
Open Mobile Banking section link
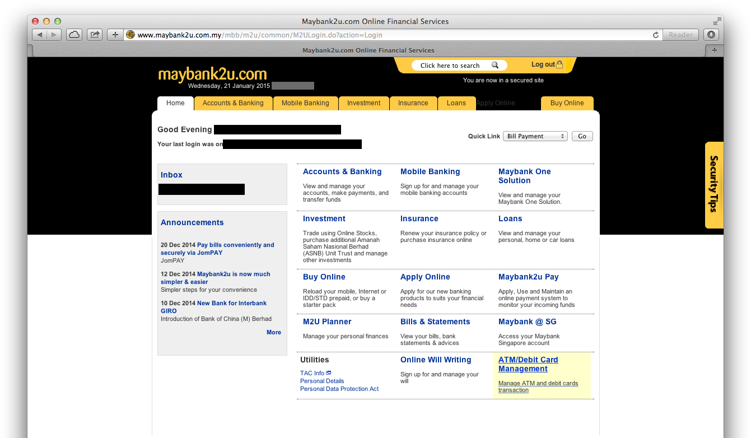click(x=430, y=171)
